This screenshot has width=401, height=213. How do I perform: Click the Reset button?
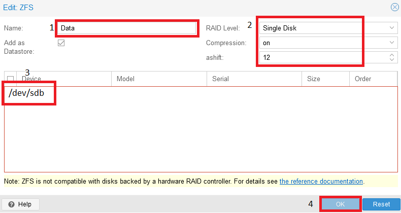pos(381,204)
